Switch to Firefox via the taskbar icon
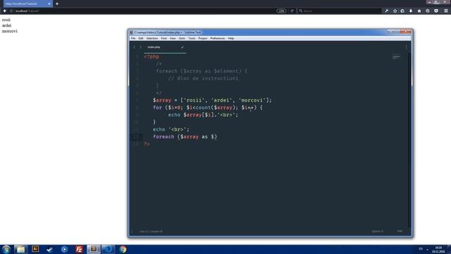Image resolution: width=451 pixels, height=254 pixels. [x=108, y=249]
